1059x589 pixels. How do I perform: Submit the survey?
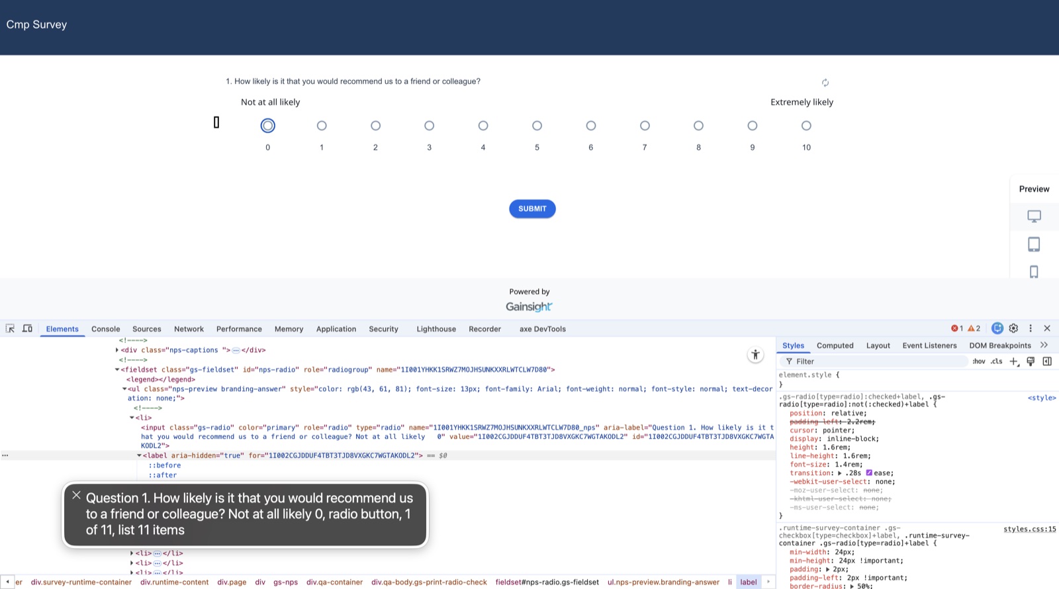click(532, 208)
